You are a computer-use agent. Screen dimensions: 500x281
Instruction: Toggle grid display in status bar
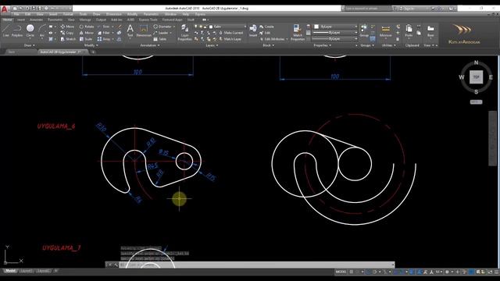(352, 272)
